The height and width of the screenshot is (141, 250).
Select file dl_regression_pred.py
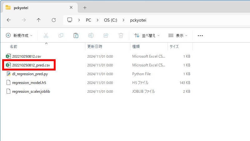click(x=30, y=74)
